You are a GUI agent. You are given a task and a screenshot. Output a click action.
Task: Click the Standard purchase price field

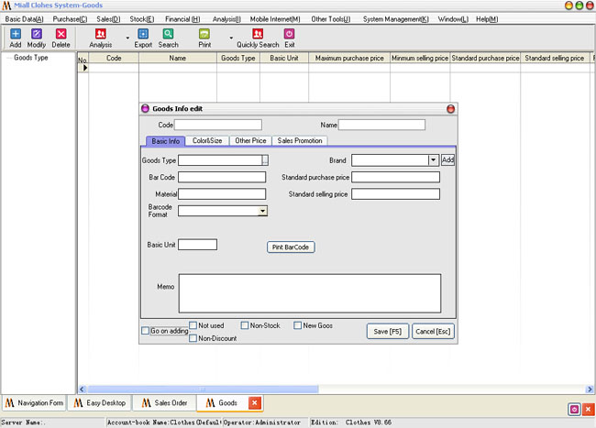point(396,177)
